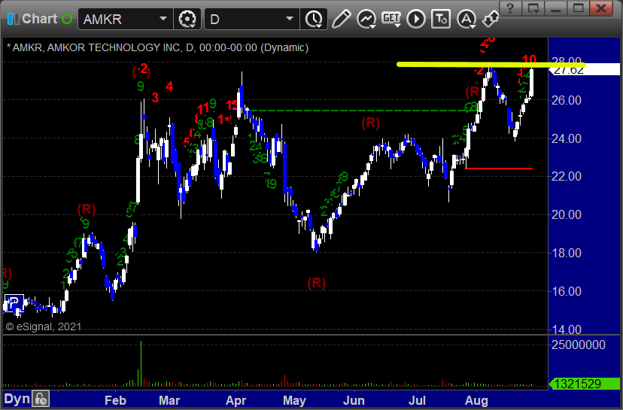
Task: Open the alerts A icon menu
Action: pos(466,19)
